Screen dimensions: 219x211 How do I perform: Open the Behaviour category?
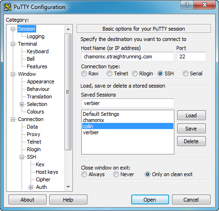(x=38, y=89)
